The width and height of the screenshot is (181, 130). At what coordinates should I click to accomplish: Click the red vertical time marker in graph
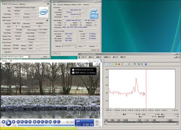146,89
